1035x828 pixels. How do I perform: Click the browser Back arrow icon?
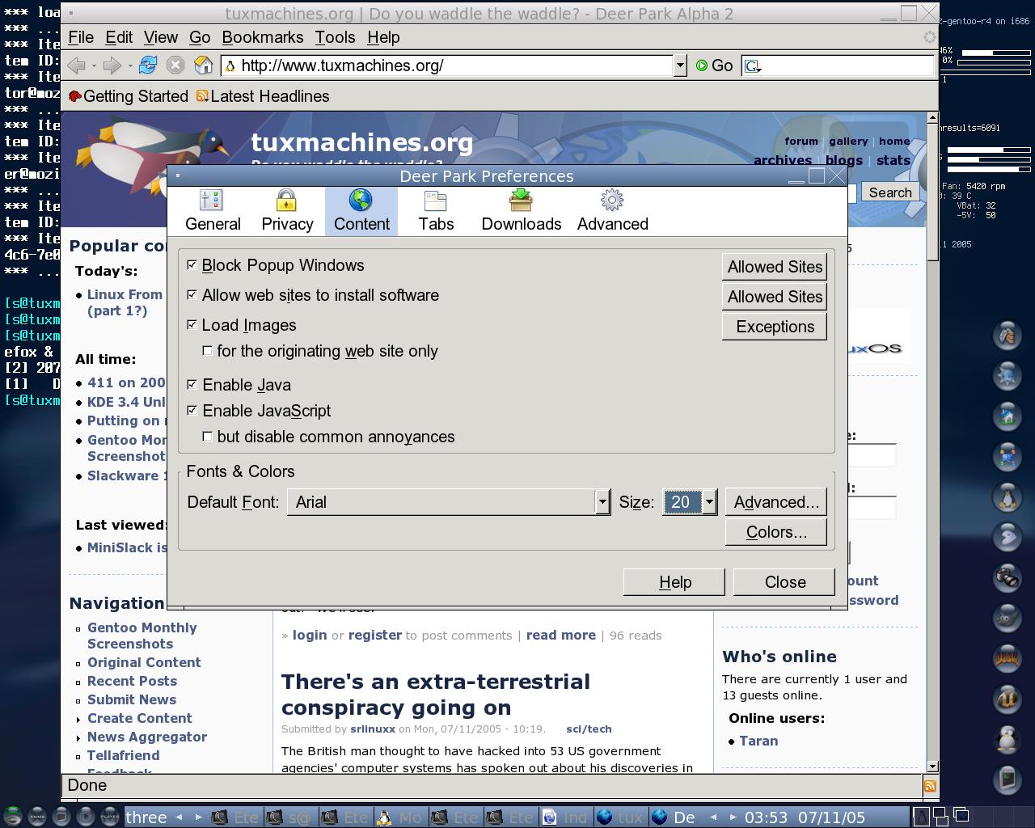click(77, 65)
